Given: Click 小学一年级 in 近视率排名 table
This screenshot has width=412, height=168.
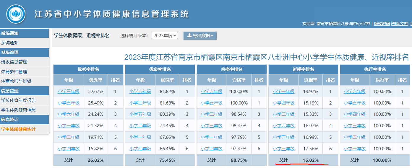Looking at the screenshot, I should click(283, 92).
